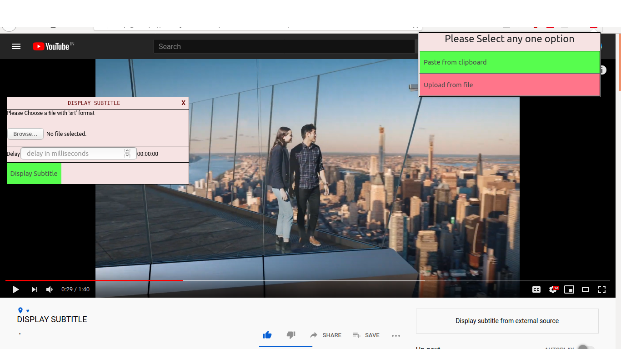The height and width of the screenshot is (349, 621).
Task: Click the YouTube search box
Action: pyautogui.click(x=284, y=46)
